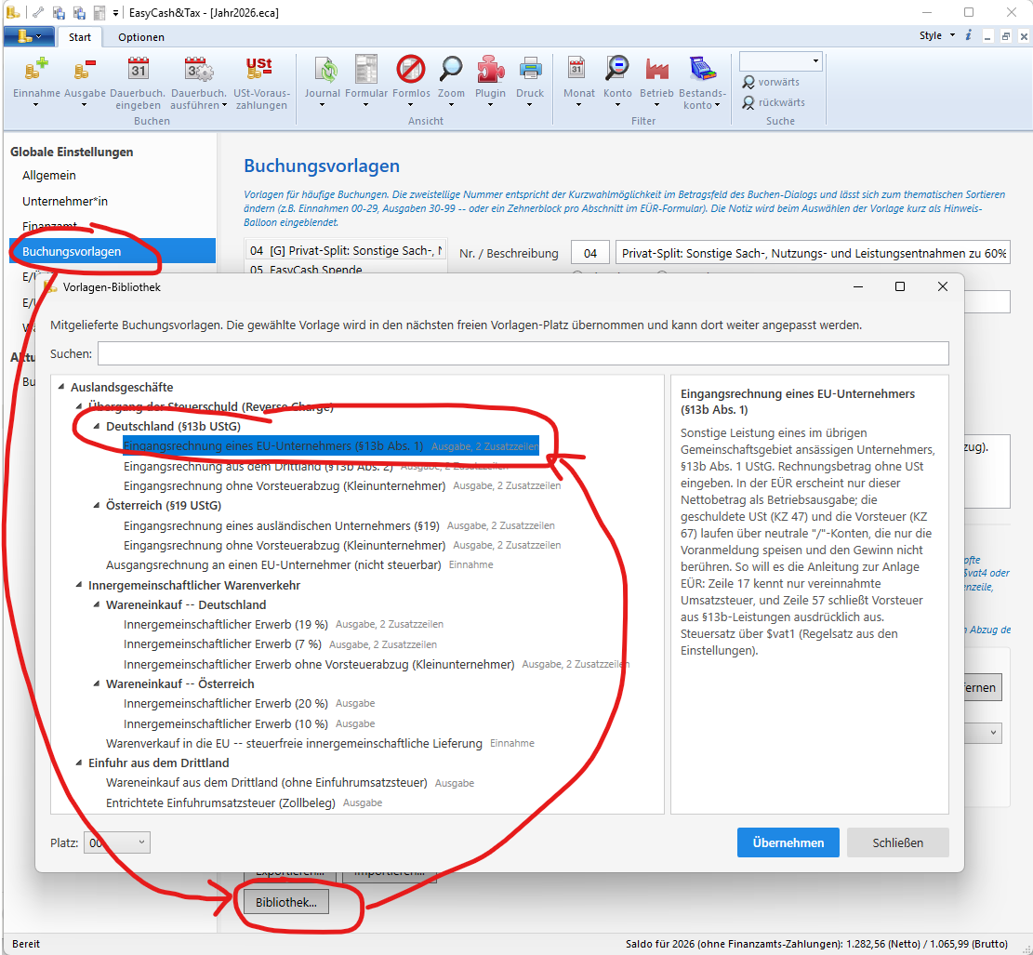Collapse the Auslandsgeschäfte tree node
1033x955 pixels.
(61, 387)
